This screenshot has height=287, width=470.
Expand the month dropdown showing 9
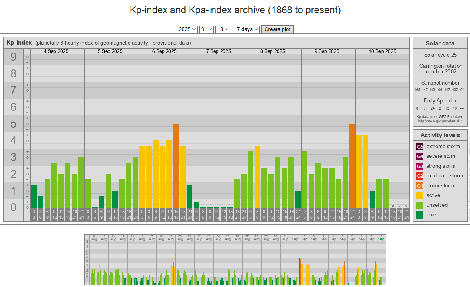(207, 29)
